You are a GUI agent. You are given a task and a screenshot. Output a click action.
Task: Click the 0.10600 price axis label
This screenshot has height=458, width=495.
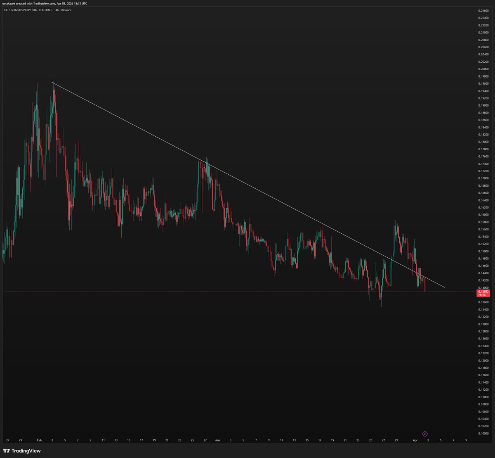[x=483, y=411]
